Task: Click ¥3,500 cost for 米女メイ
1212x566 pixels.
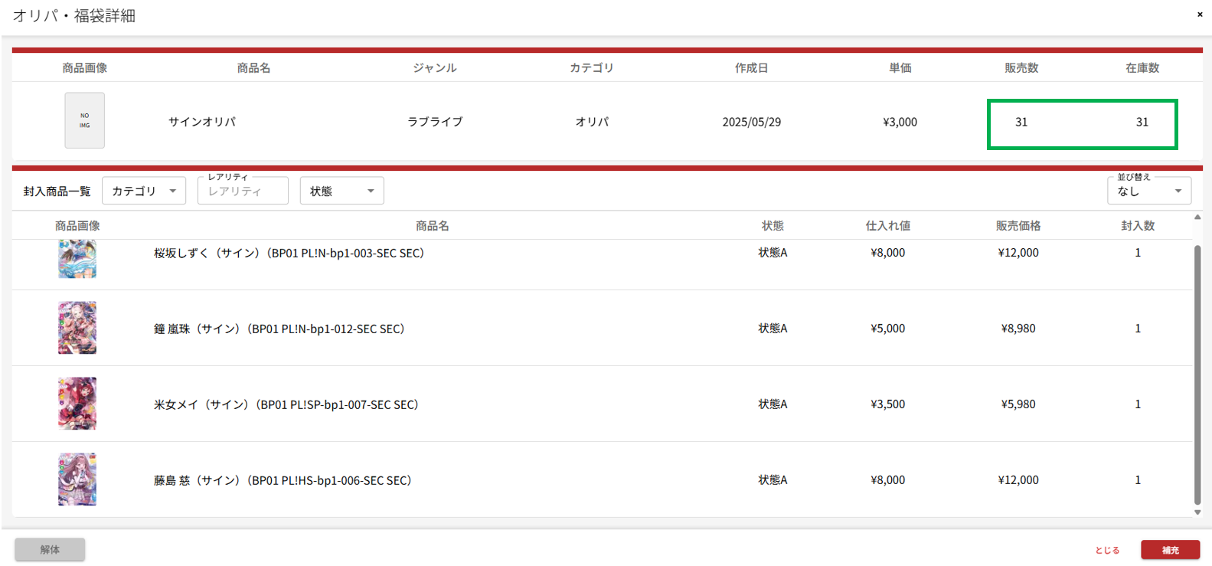Action: coord(888,404)
